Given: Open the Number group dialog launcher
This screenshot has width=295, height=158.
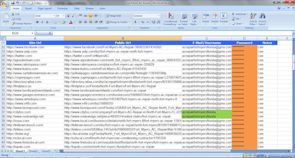Looking at the screenshot, I should tap(160, 28).
